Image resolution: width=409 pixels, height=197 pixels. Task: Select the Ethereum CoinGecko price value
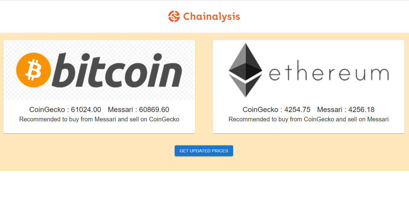click(x=298, y=110)
